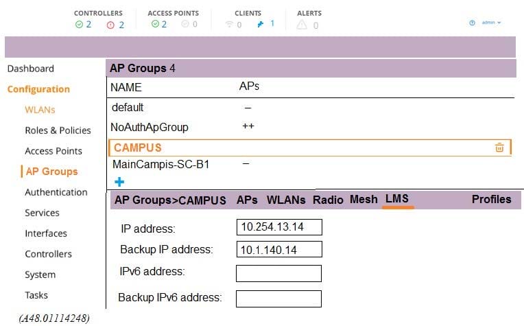524x326 pixels.
Task: Open Roles & Policies in sidebar
Action: click(58, 130)
